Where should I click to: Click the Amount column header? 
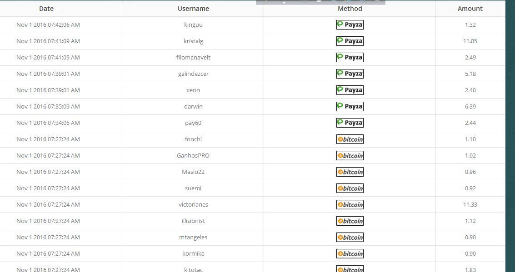point(470,9)
